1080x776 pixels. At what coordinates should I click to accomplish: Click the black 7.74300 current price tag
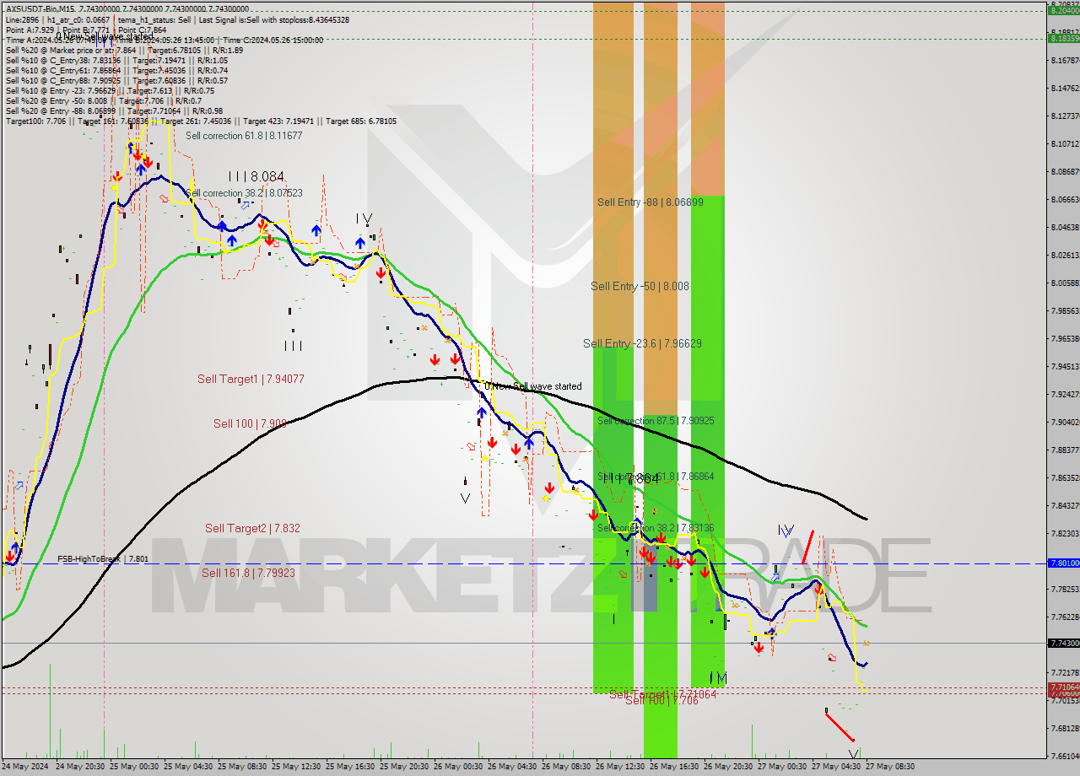[1063, 643]
